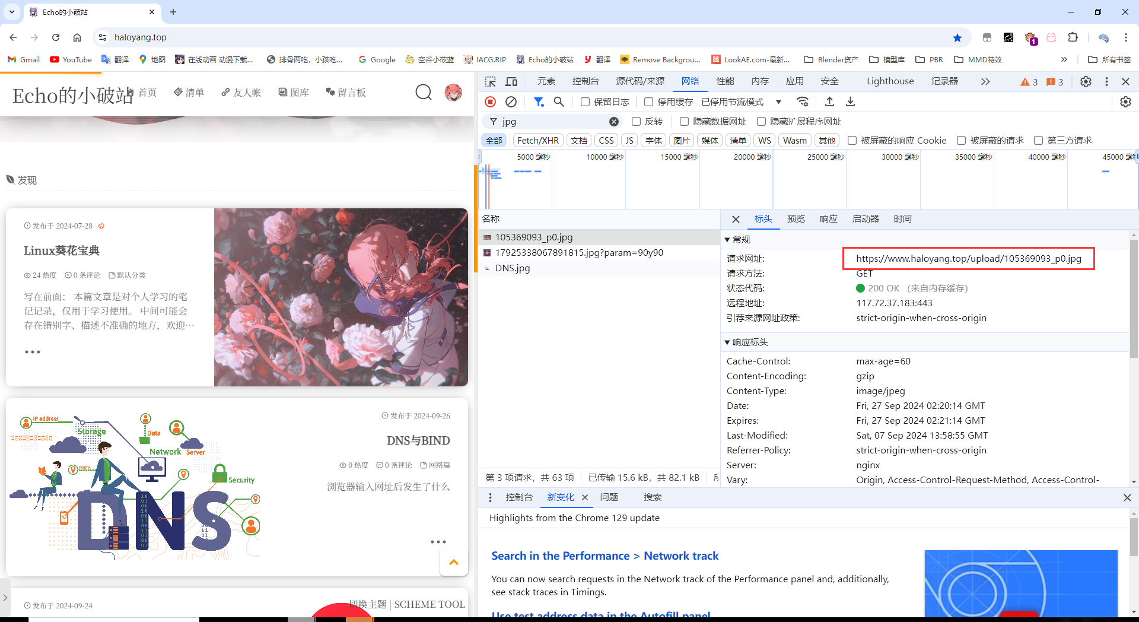1139x622 pixels.
Task: Check the 反转 filter checkbox
Action: coord(636,122)
